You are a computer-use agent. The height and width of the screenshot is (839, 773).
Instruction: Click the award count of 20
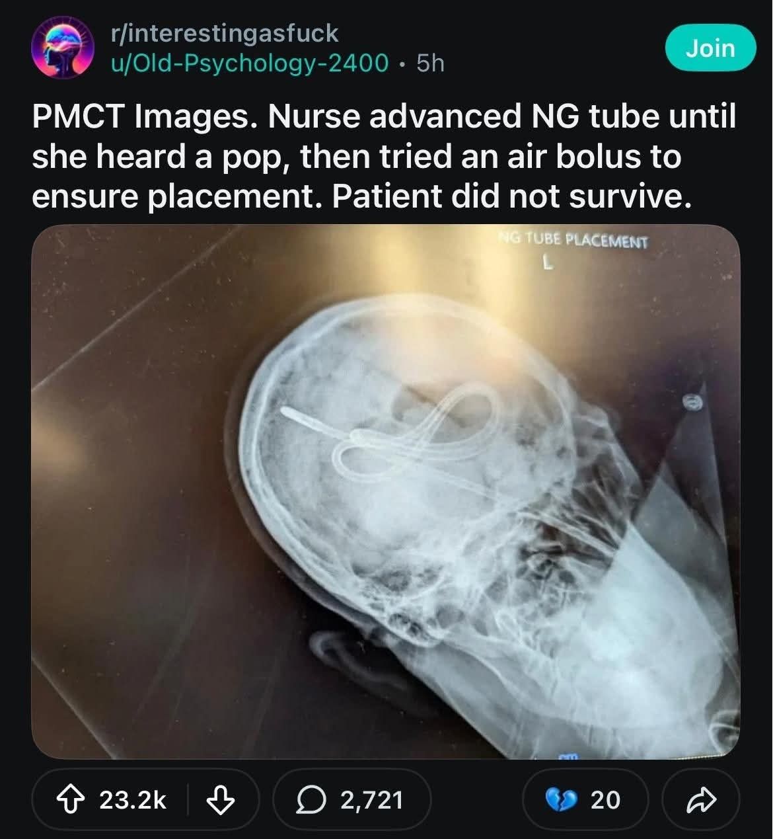click(605, 799)
